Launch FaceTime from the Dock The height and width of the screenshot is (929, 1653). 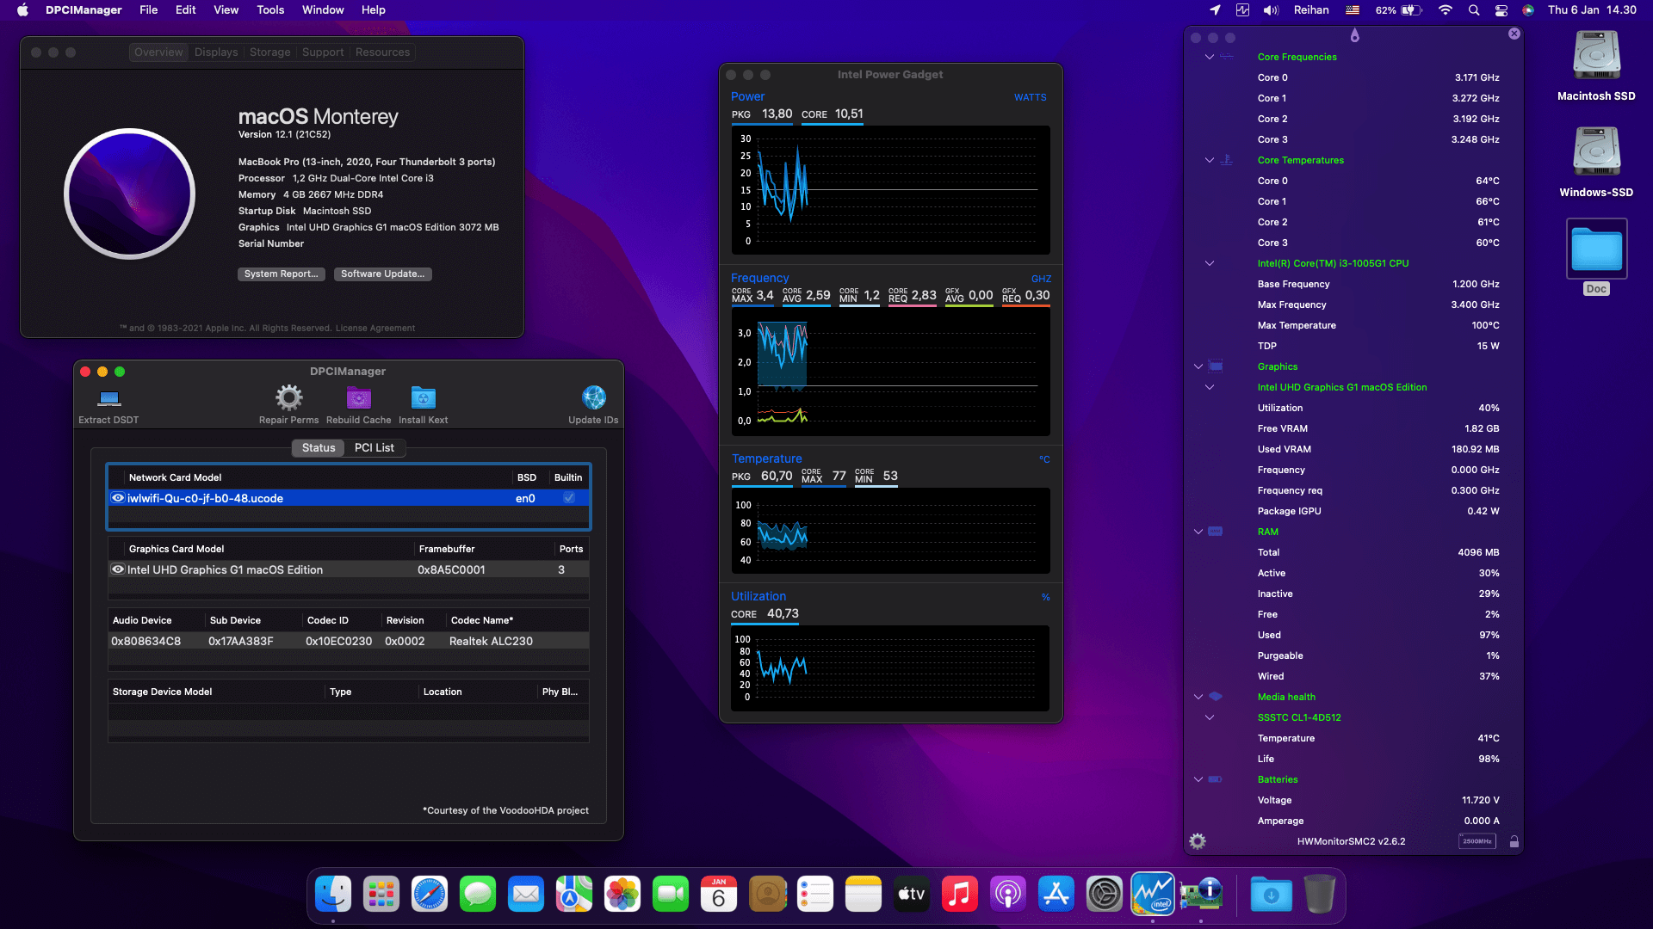(x=671, y=895)
